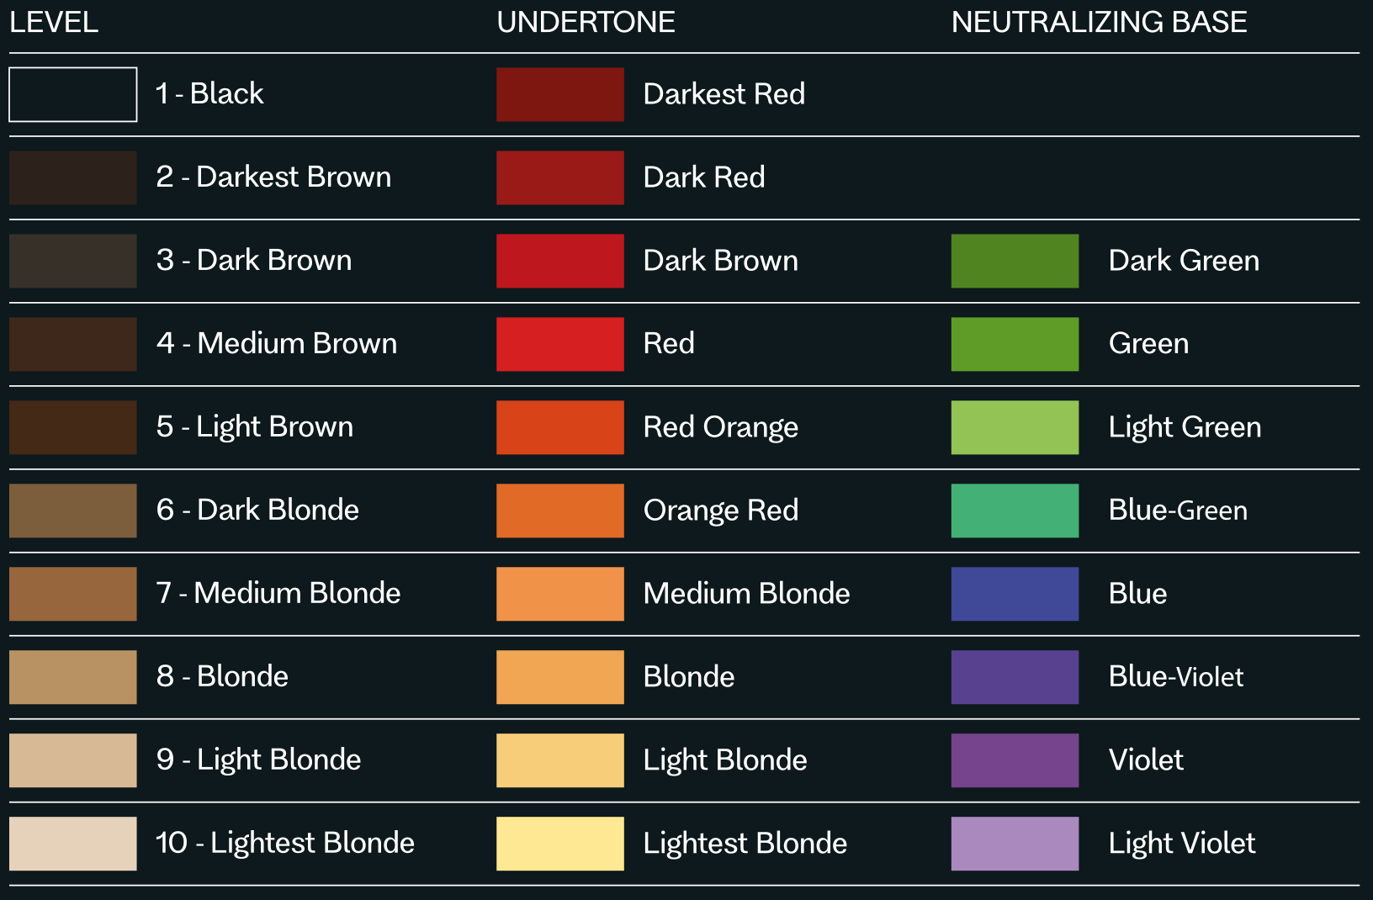
Task: Select the Blue-Violet swatch
Action: click(x=1015, y=677)
